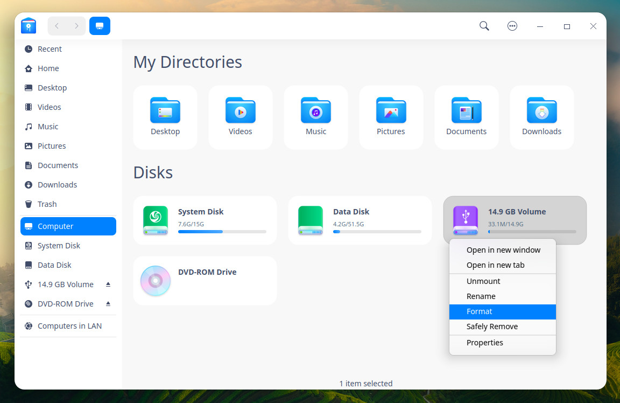Click the 1 item selected status
This screenshot has width=620, height=403.
coord(366,384)
